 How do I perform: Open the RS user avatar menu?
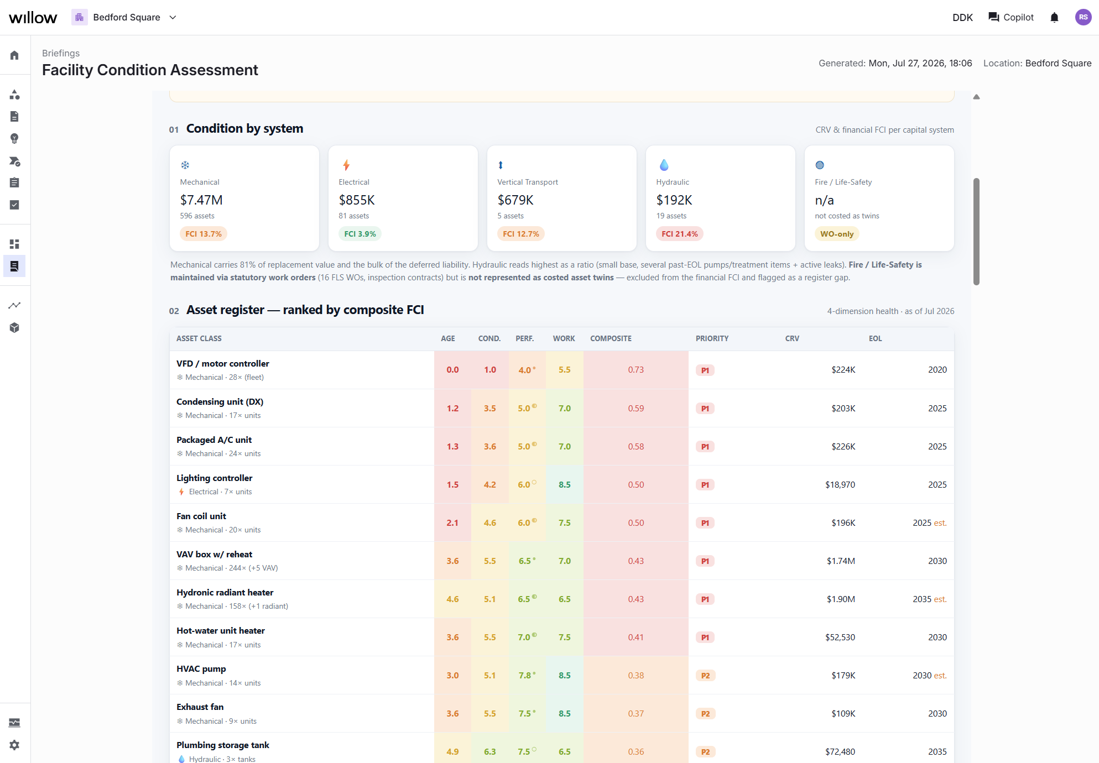tap(1083, 18)
